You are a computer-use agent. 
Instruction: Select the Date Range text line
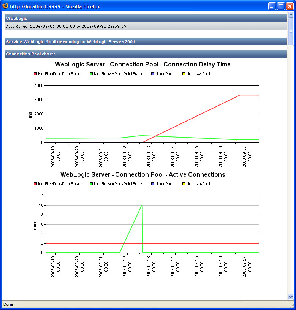point(66,26)
